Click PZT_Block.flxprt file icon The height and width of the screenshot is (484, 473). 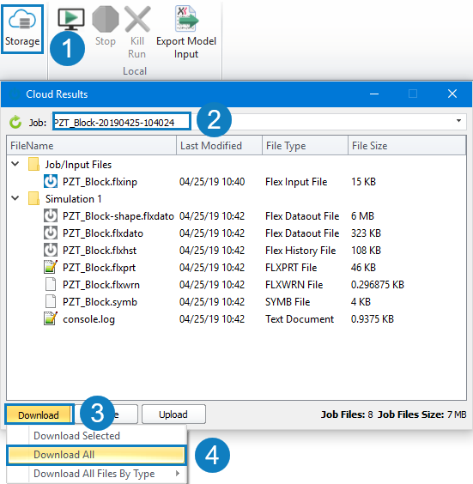click(x=51, y=267)
